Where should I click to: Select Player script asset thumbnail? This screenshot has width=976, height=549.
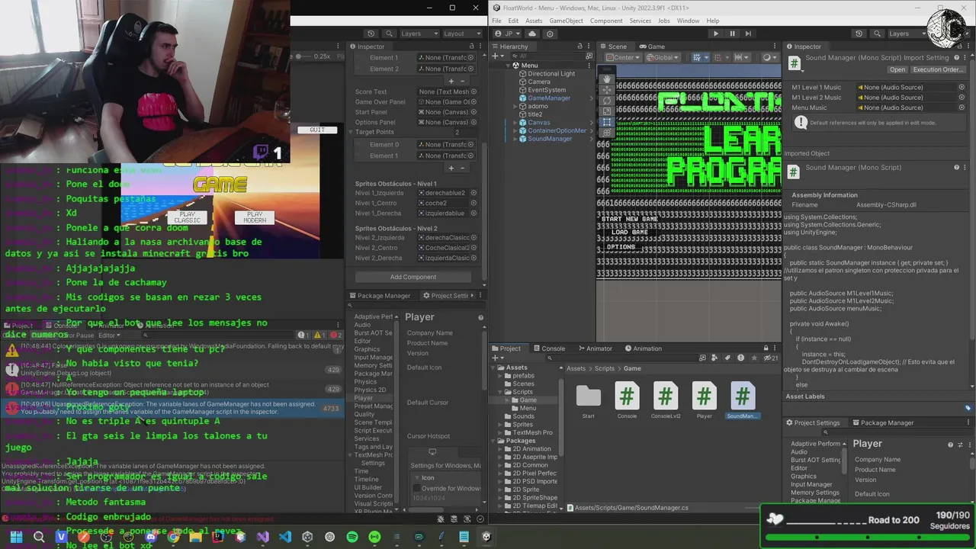[x=704, y=396]
